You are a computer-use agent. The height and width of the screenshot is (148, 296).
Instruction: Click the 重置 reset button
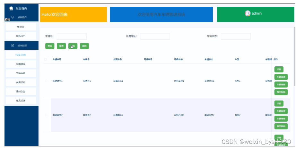click(61, 46)
